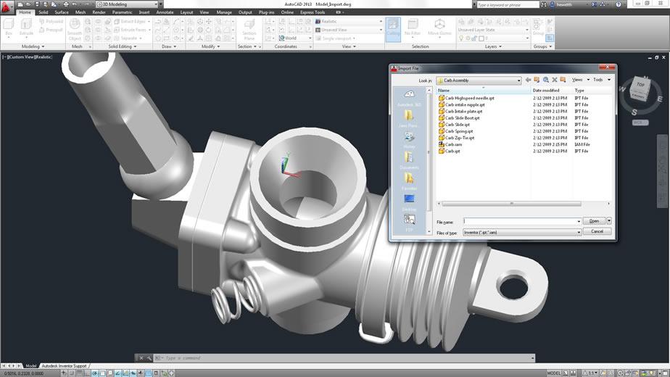Image resolution: width=670 pixels, height=377 pixels.
Task: Toggle the MODEL space status bar button
Action: click(x=554, y=373)
